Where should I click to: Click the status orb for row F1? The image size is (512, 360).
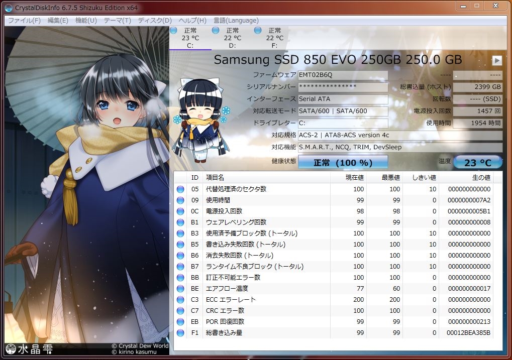point(180,332)
